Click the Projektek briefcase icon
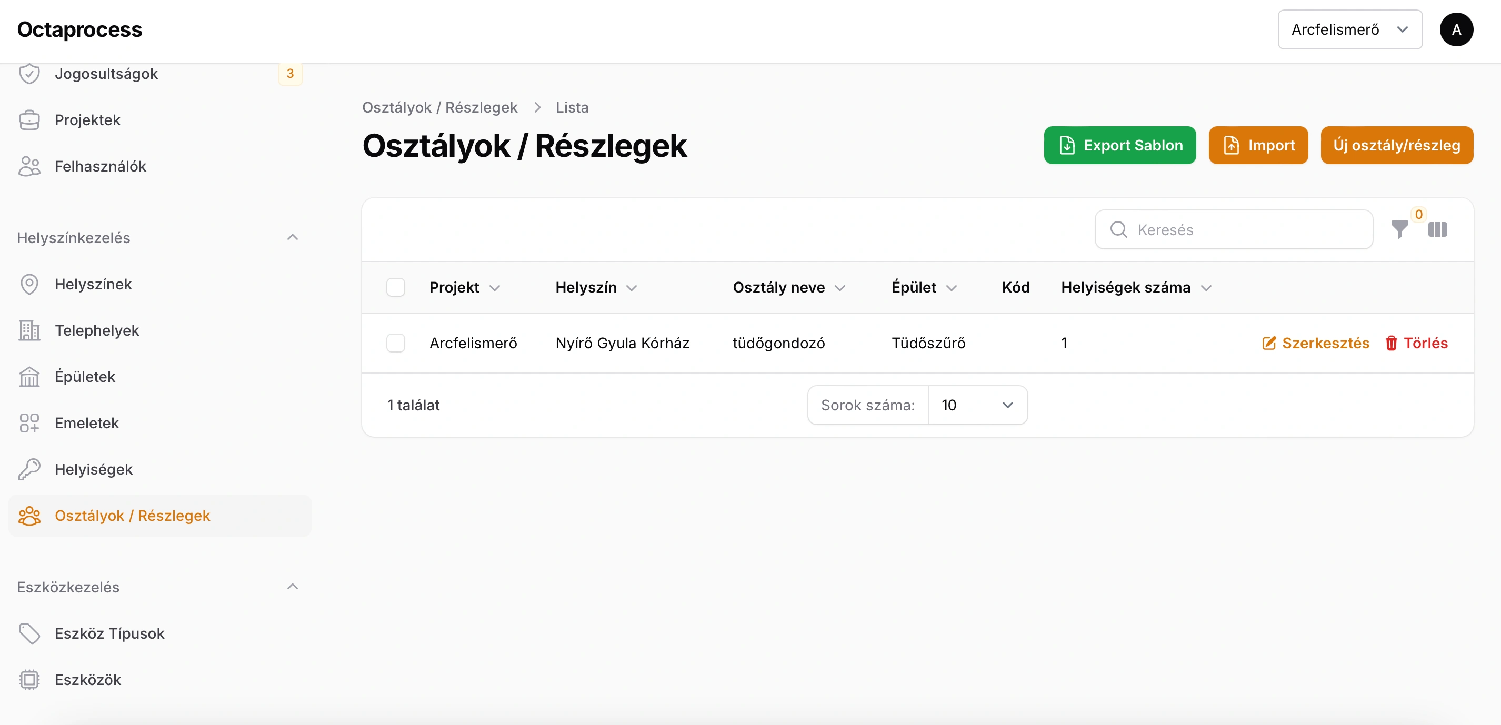The width and height of the screenshot is (1501, 725). (29, 120)
